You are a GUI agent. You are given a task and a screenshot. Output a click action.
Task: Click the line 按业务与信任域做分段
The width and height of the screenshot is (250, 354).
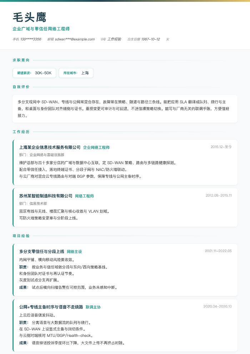tap(70, 267)
